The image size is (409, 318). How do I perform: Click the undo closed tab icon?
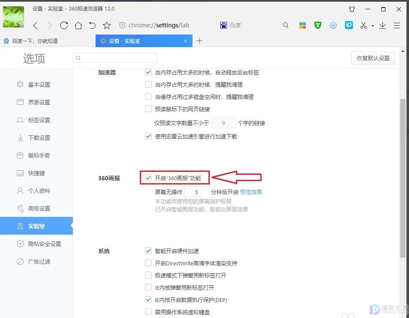(92, 25)
